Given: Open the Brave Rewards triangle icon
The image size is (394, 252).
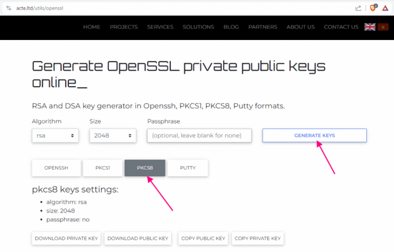Looking at the screenshot, I should coord(385,8).
